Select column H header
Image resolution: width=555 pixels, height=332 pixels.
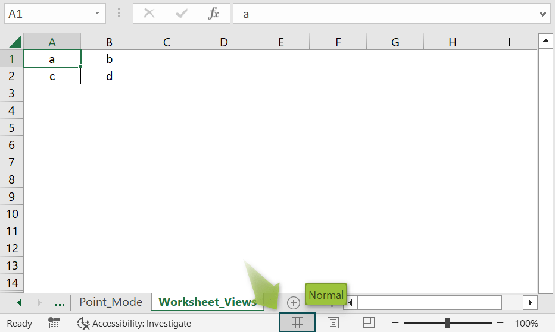click(453, 42)
